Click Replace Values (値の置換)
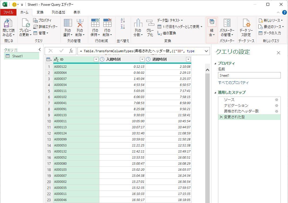 pyautogui.click(x=166, y=33)
